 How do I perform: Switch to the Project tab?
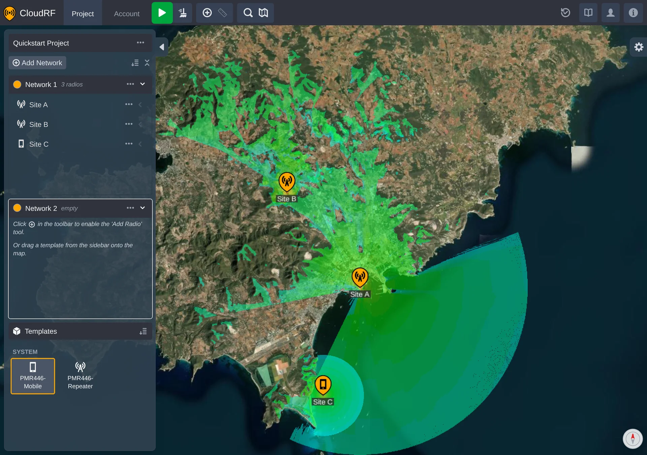(83, 13)
